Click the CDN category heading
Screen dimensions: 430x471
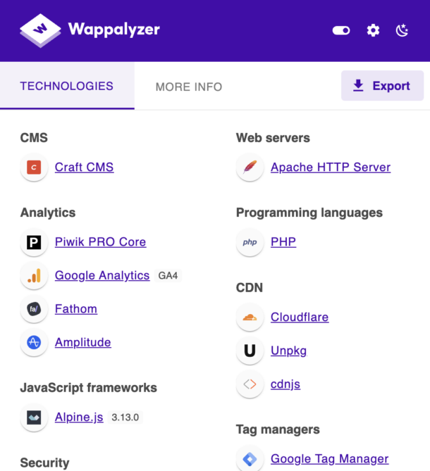(x=250, y=288)
